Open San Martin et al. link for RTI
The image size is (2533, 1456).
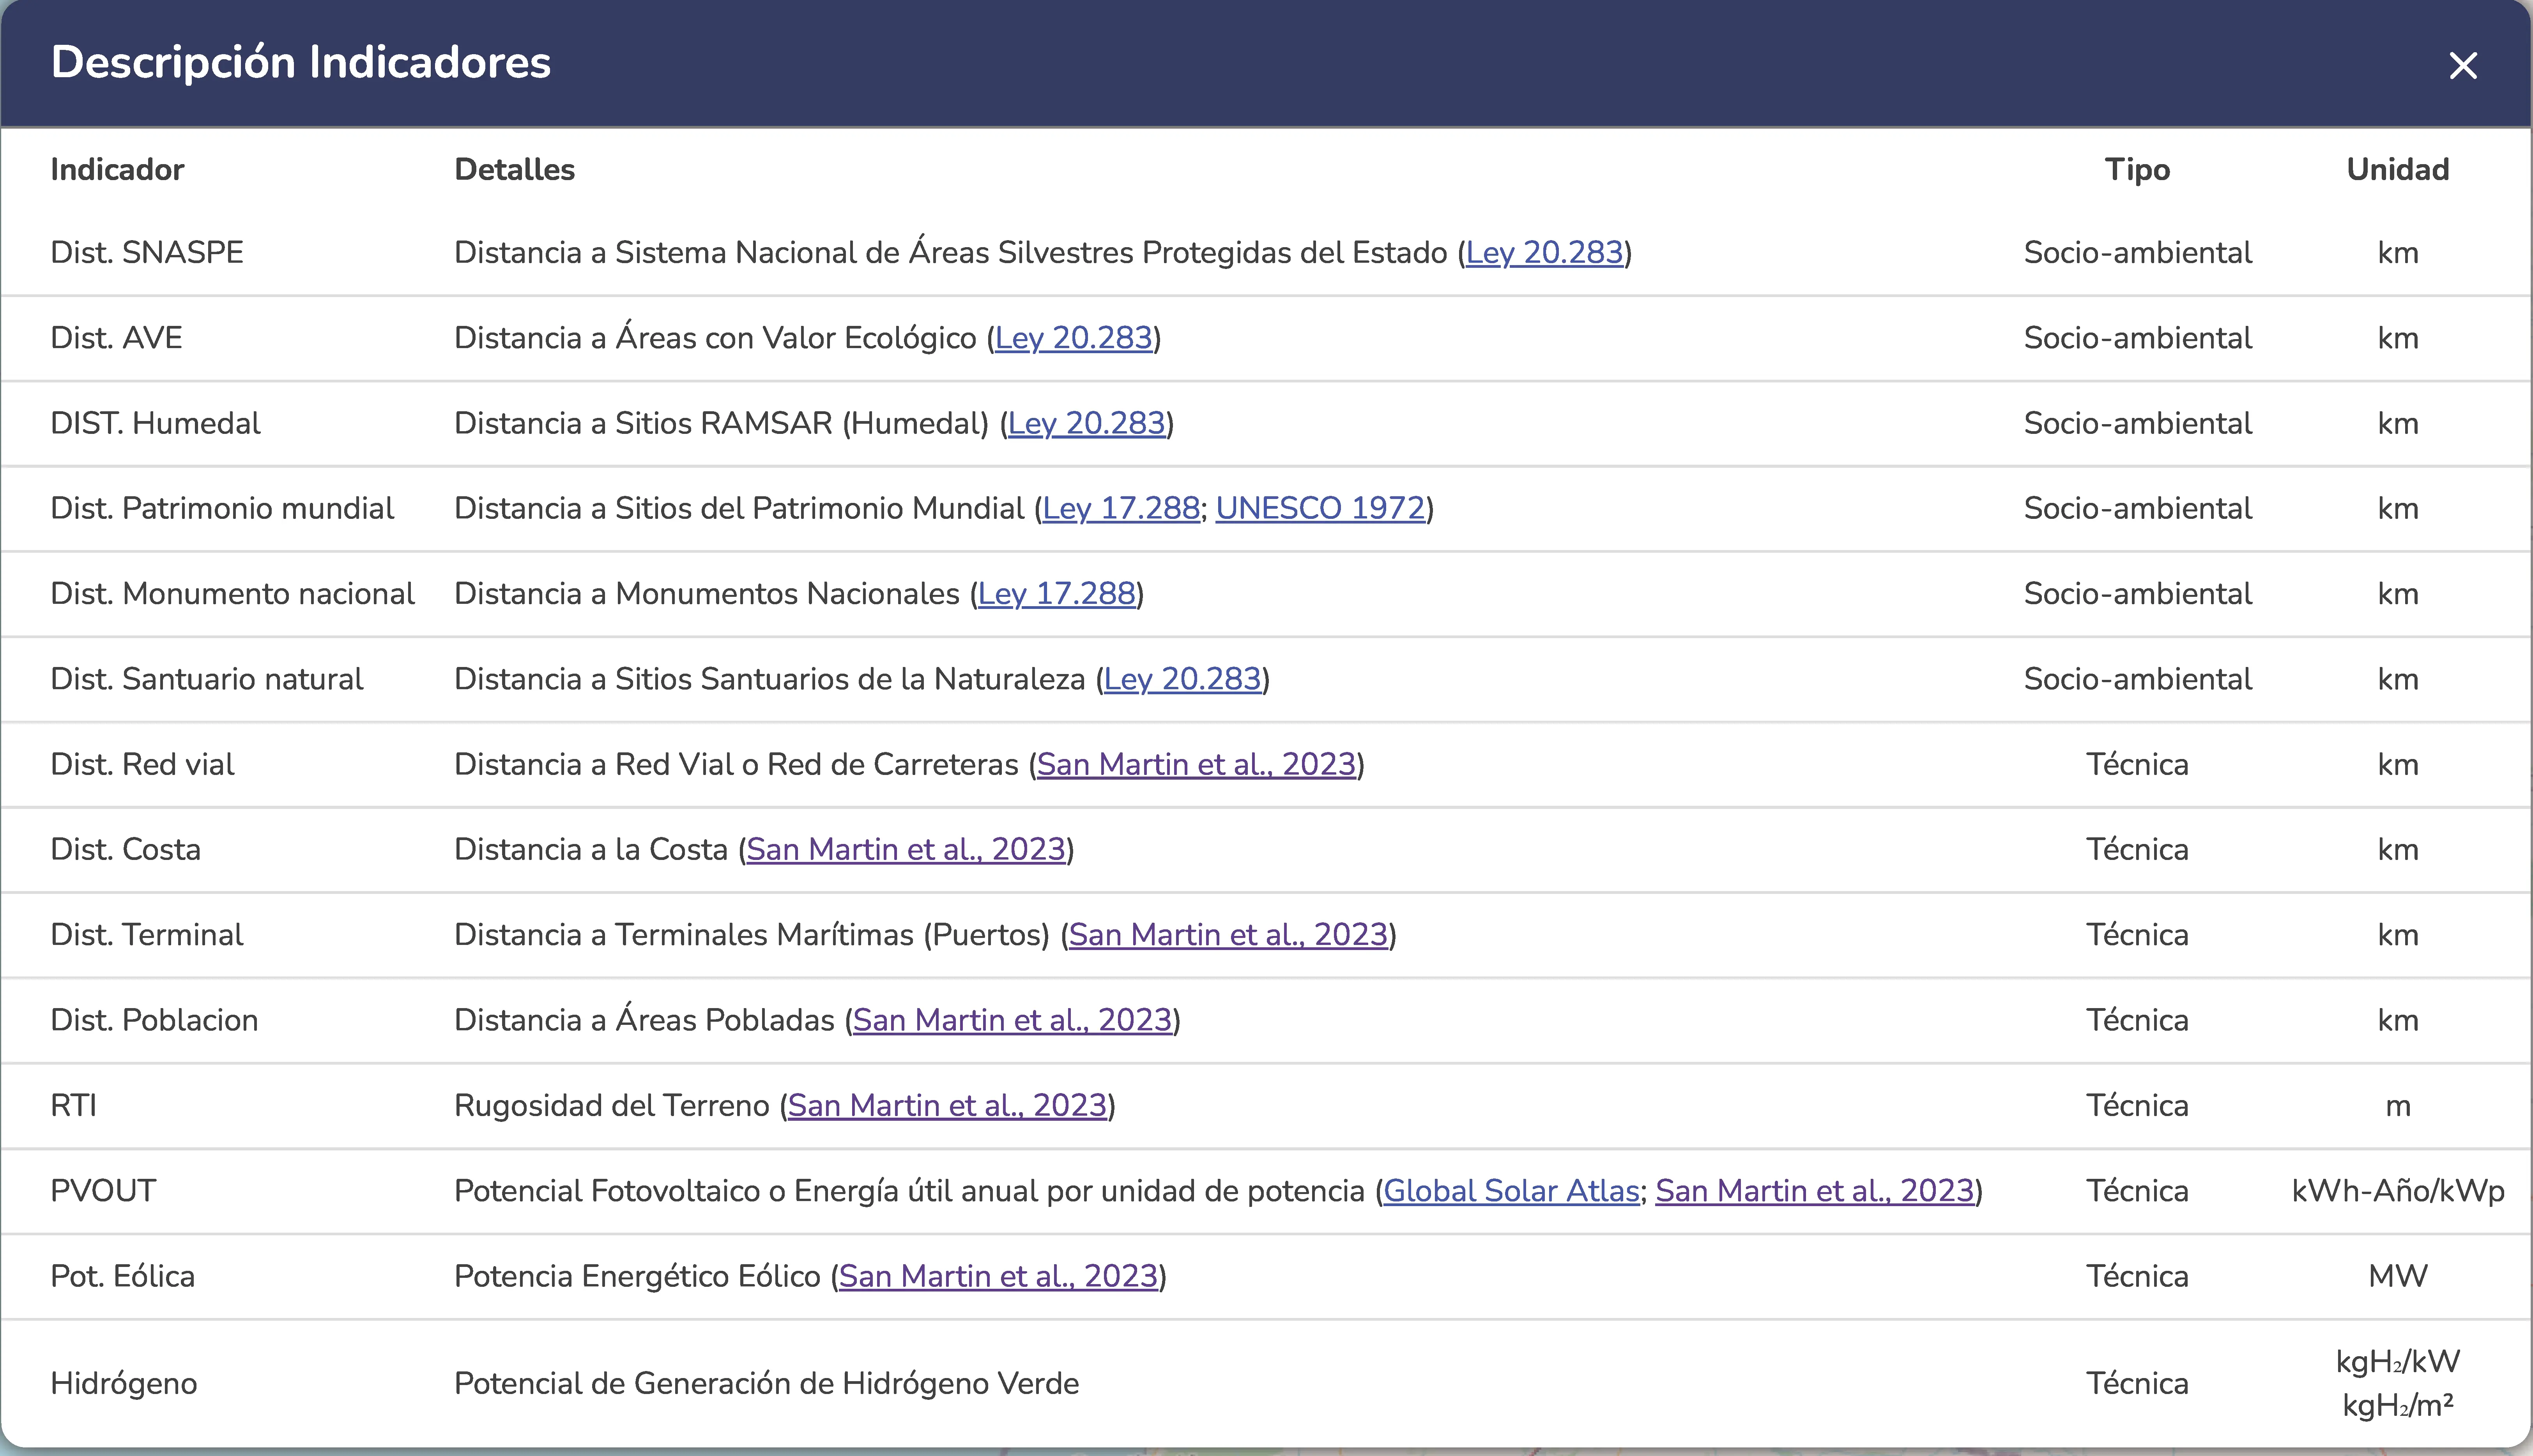947,1106
